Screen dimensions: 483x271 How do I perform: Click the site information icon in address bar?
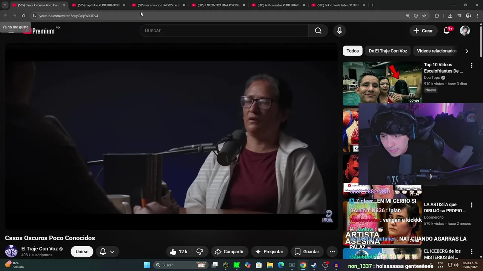pos(34,16)
